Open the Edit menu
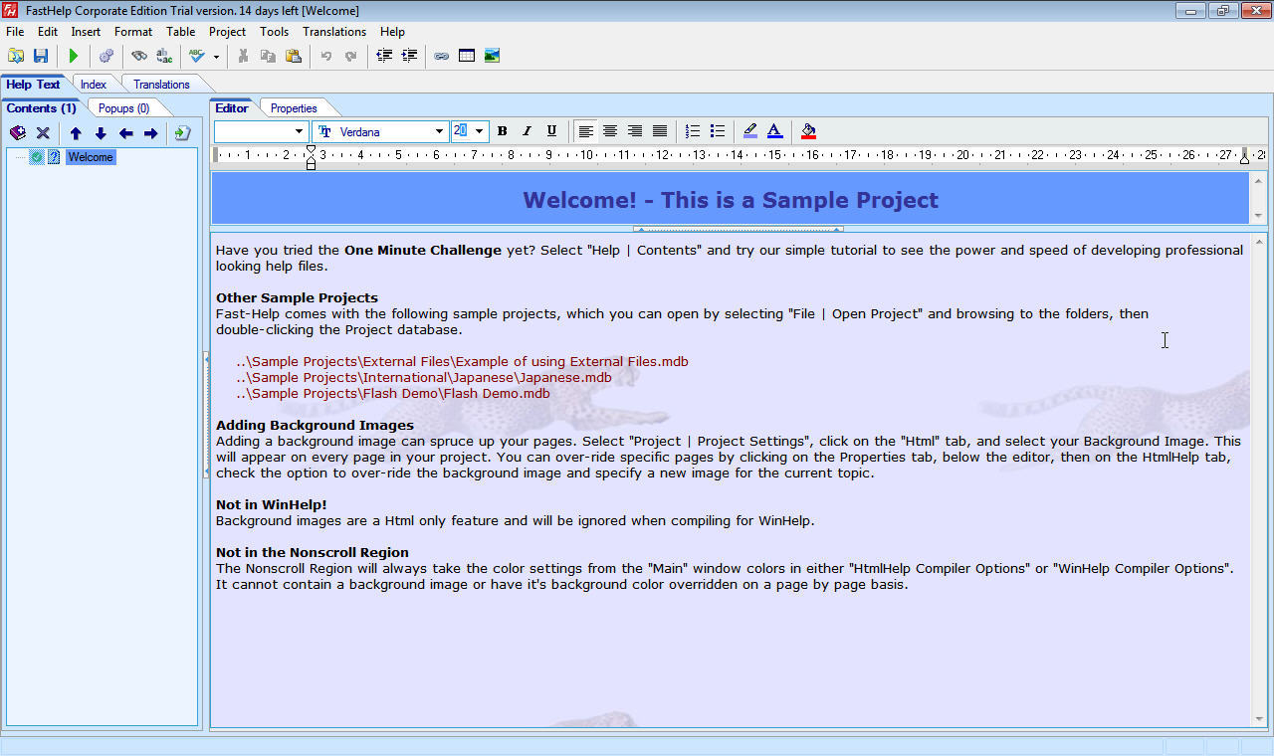The width and height of the screenshot is (1274, 756). point(48,32)
